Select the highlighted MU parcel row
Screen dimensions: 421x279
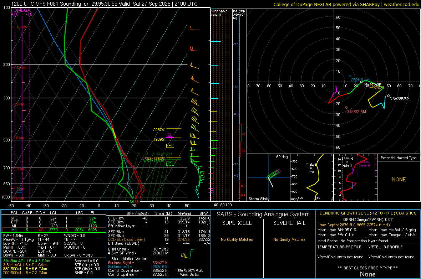54,229
